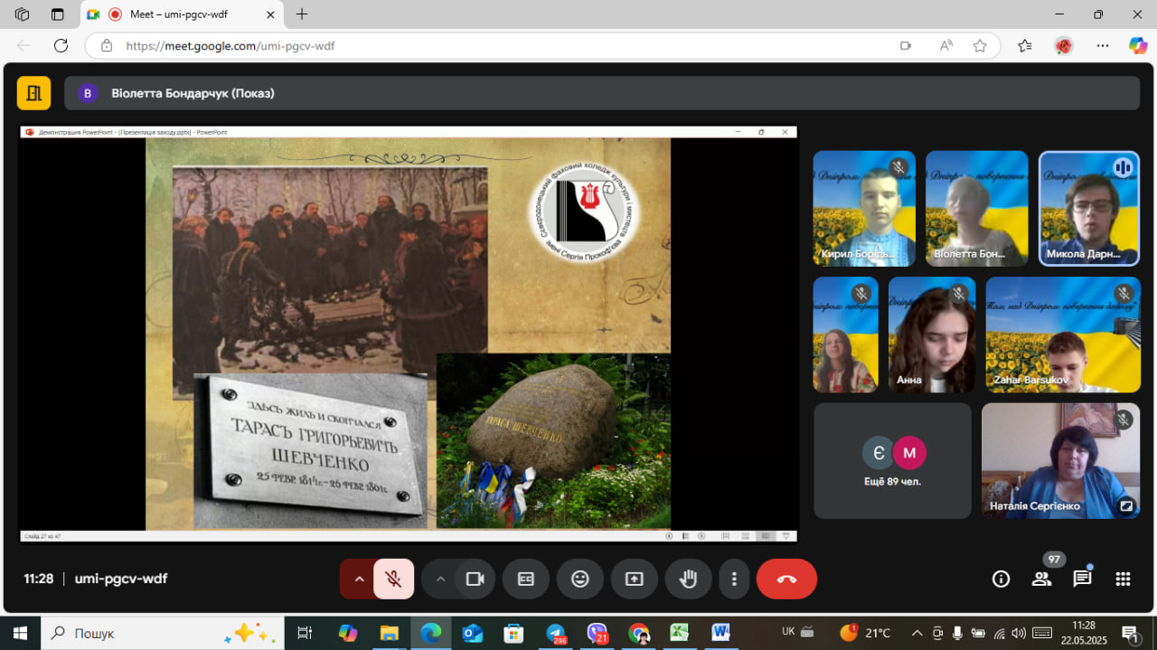Screen dimensions: 1157x650
Task: Open the Windows Start menu
Action: click(19, 633)
